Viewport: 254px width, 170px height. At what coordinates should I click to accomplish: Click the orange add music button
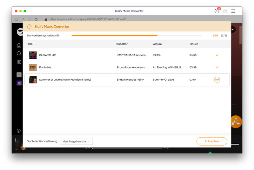pyautogui.click(x=236, y=122)
